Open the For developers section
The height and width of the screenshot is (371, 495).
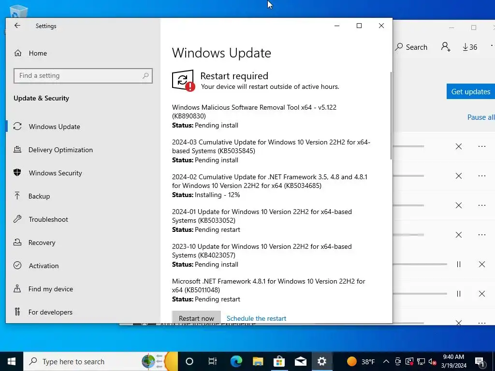[x=50, y=312]
